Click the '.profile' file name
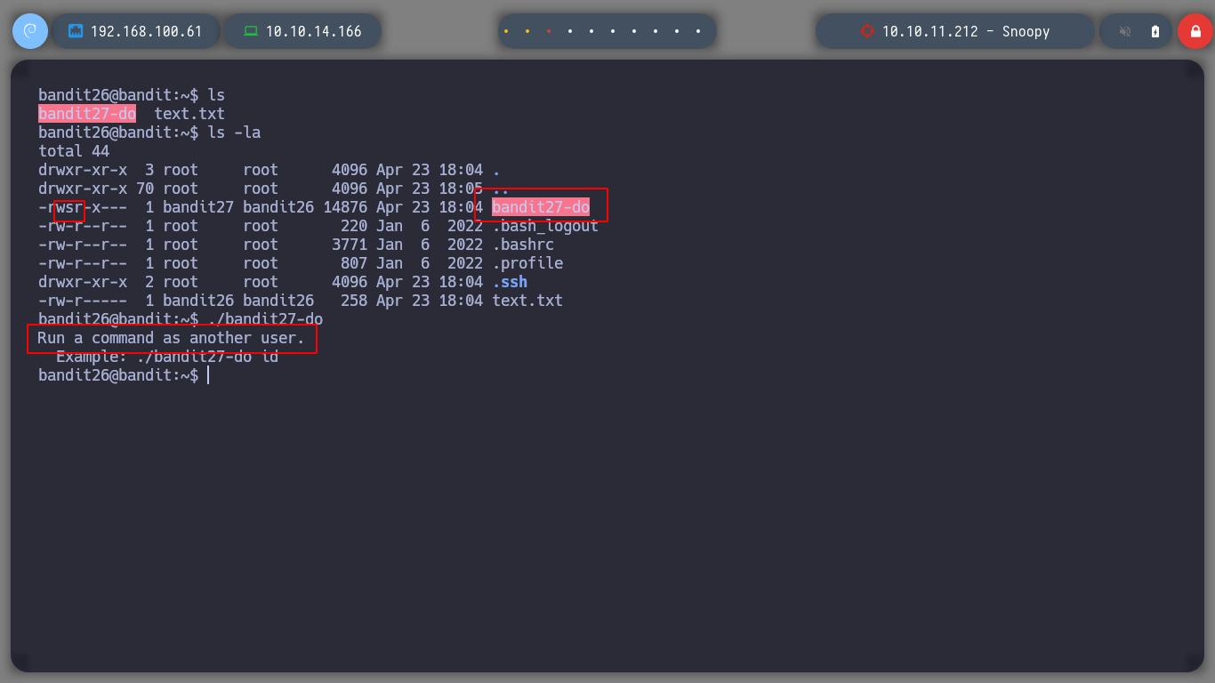Screen dimensions: 1215x683 (x=527, y=263)
